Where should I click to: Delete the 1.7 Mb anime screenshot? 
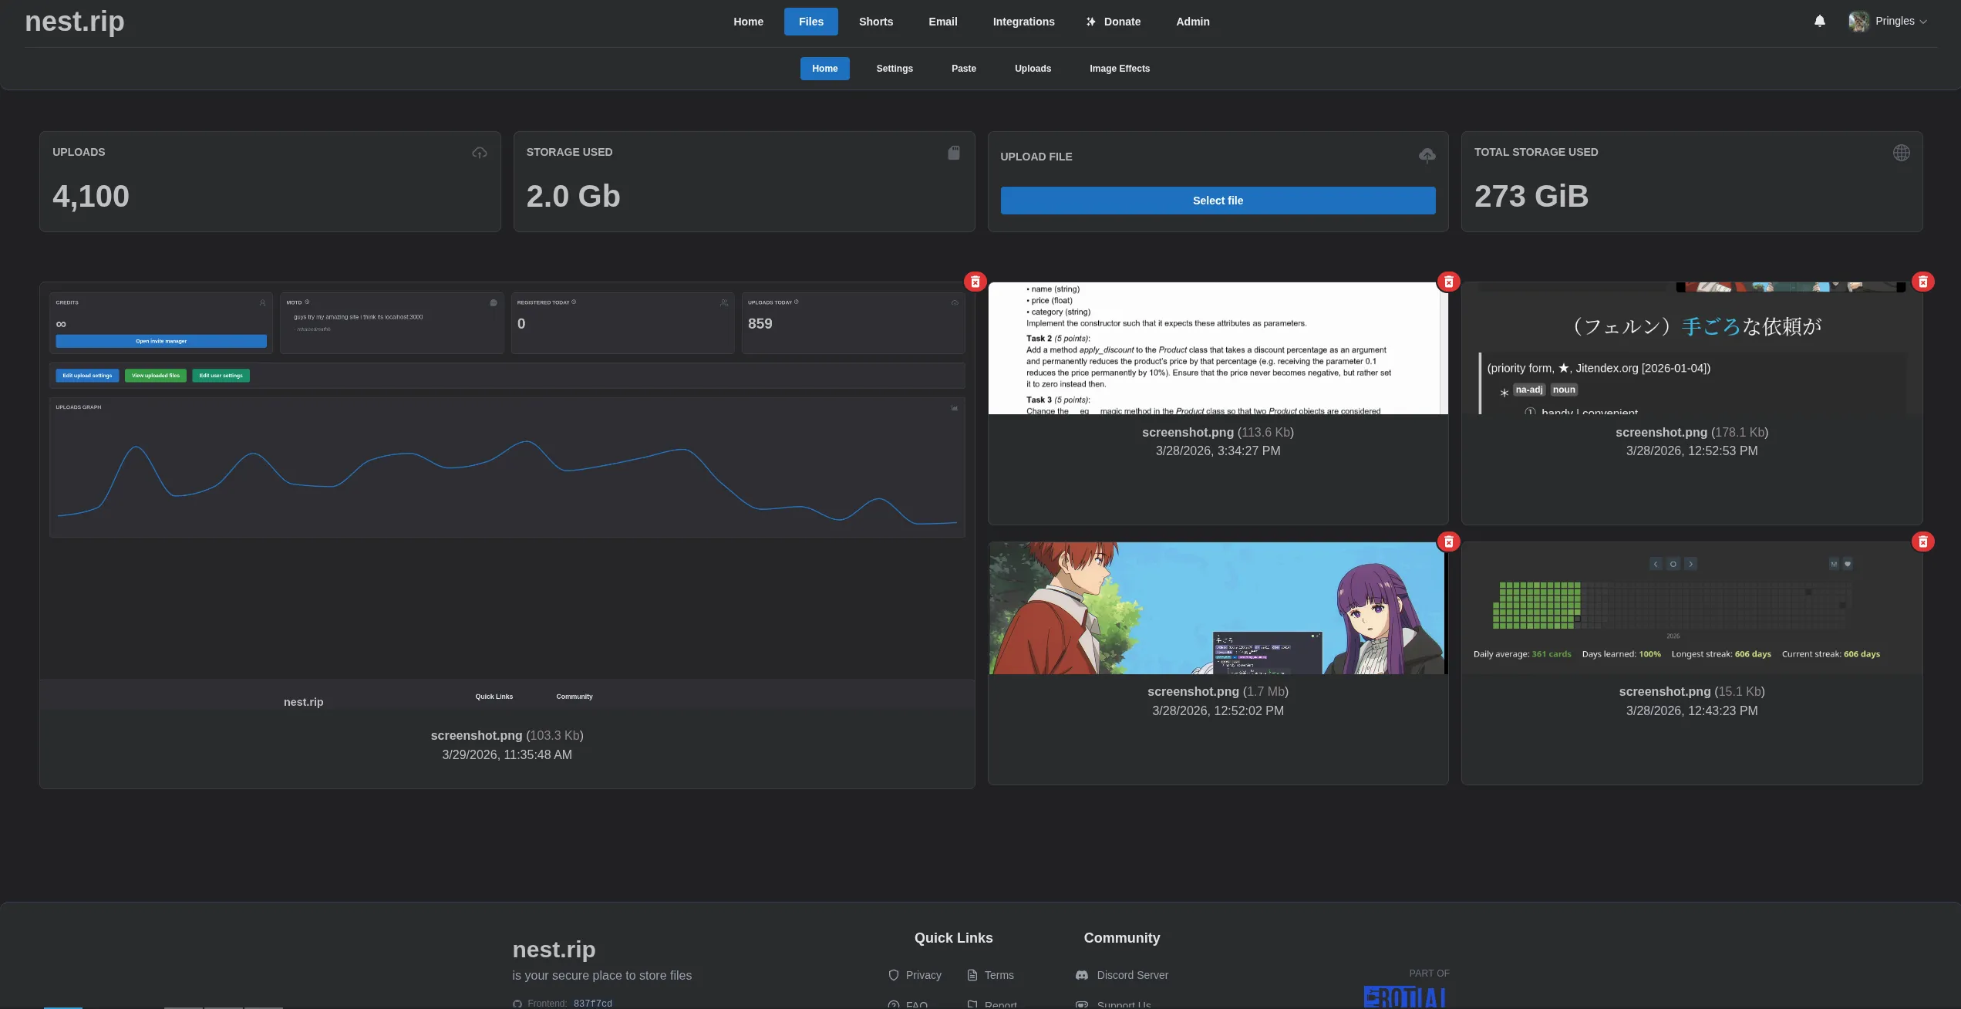click(x=1447, y=542)
